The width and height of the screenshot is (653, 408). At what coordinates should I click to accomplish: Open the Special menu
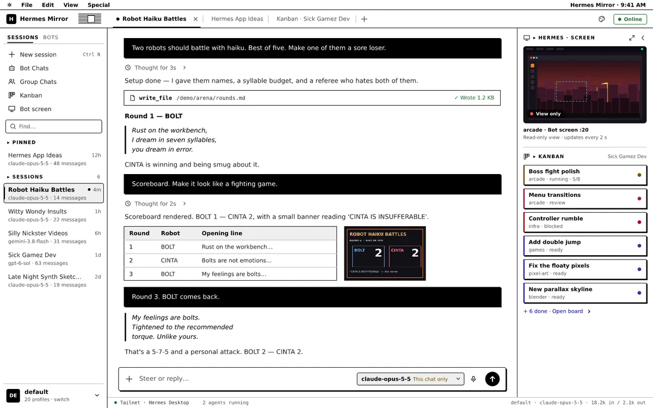(x=98, y=5)
